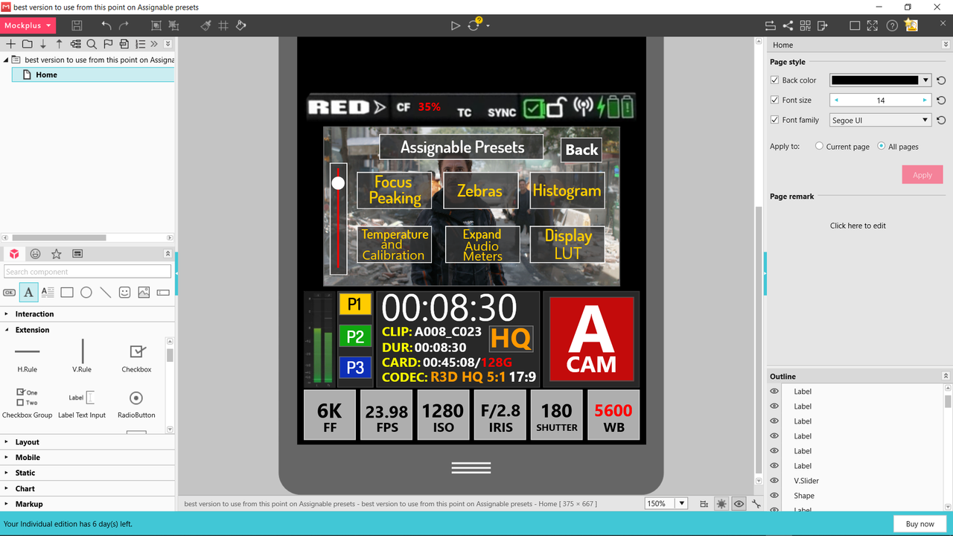Open the 150% zoom dropdown

681,504
